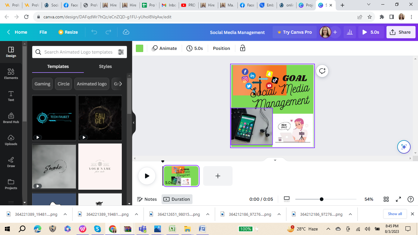Click the lock icon in toolbar
The image size is (418, 235).
(242, 48)
